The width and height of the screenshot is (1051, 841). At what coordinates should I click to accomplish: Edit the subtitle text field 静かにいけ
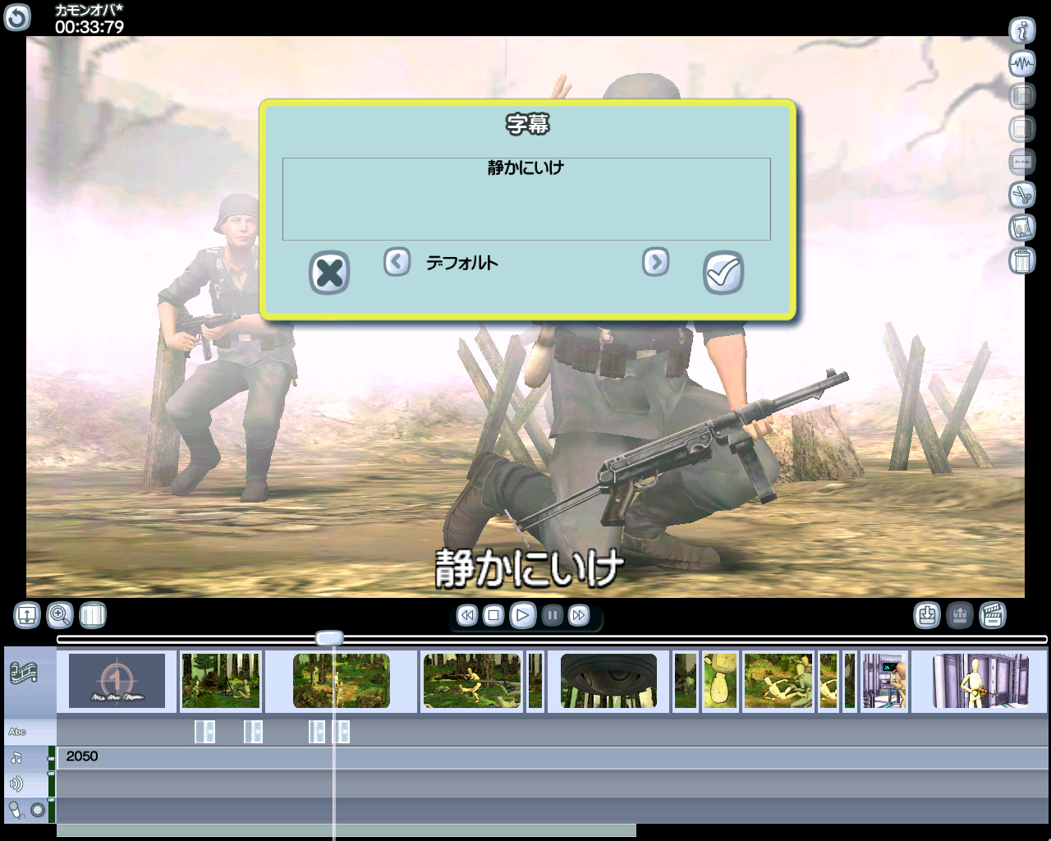click(526, 199)
